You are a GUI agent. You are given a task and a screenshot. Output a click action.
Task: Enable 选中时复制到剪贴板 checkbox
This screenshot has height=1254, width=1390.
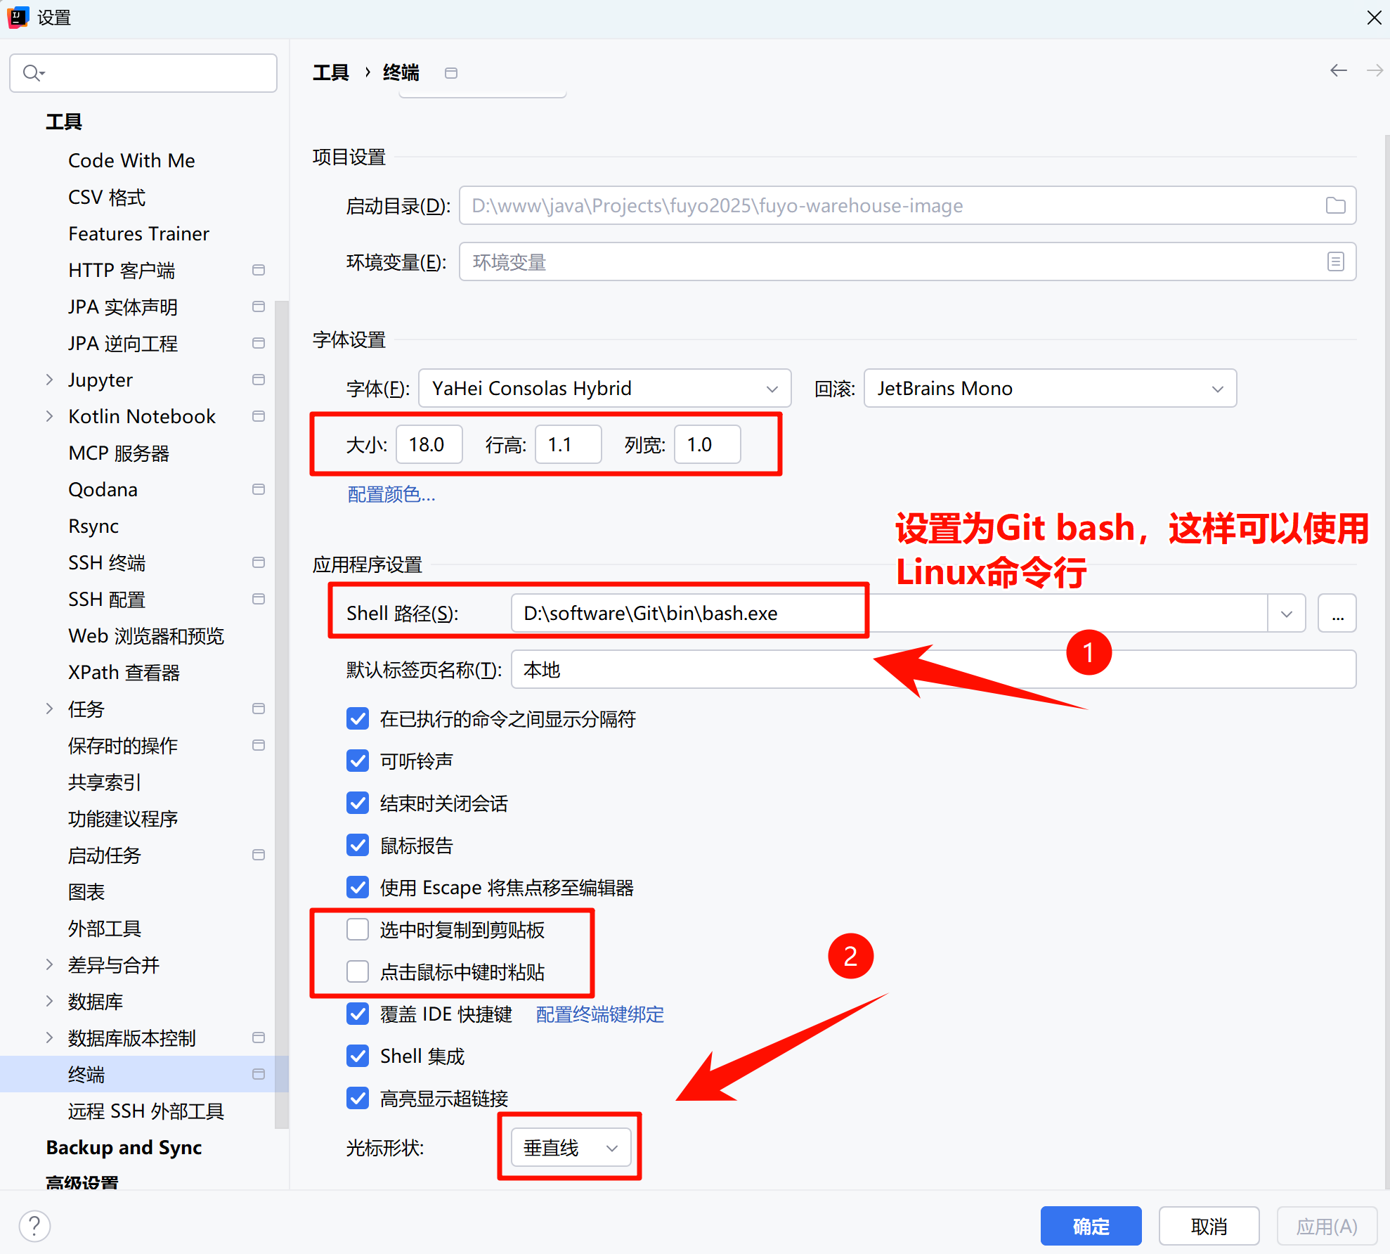pyautogui.click(x=358, y=929)
